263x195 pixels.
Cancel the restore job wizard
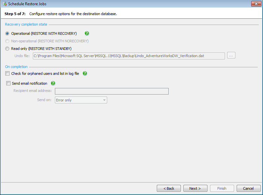pyautogui.click(x=249, y=188)
